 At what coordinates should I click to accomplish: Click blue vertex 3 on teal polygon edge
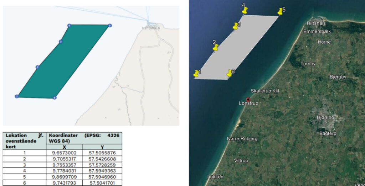tap(61, 42)
